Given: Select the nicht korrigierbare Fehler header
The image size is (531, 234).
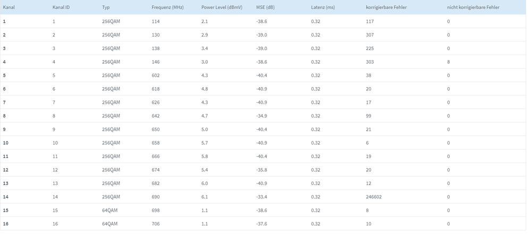Looking at the screenshot, I should click(473, 7).
